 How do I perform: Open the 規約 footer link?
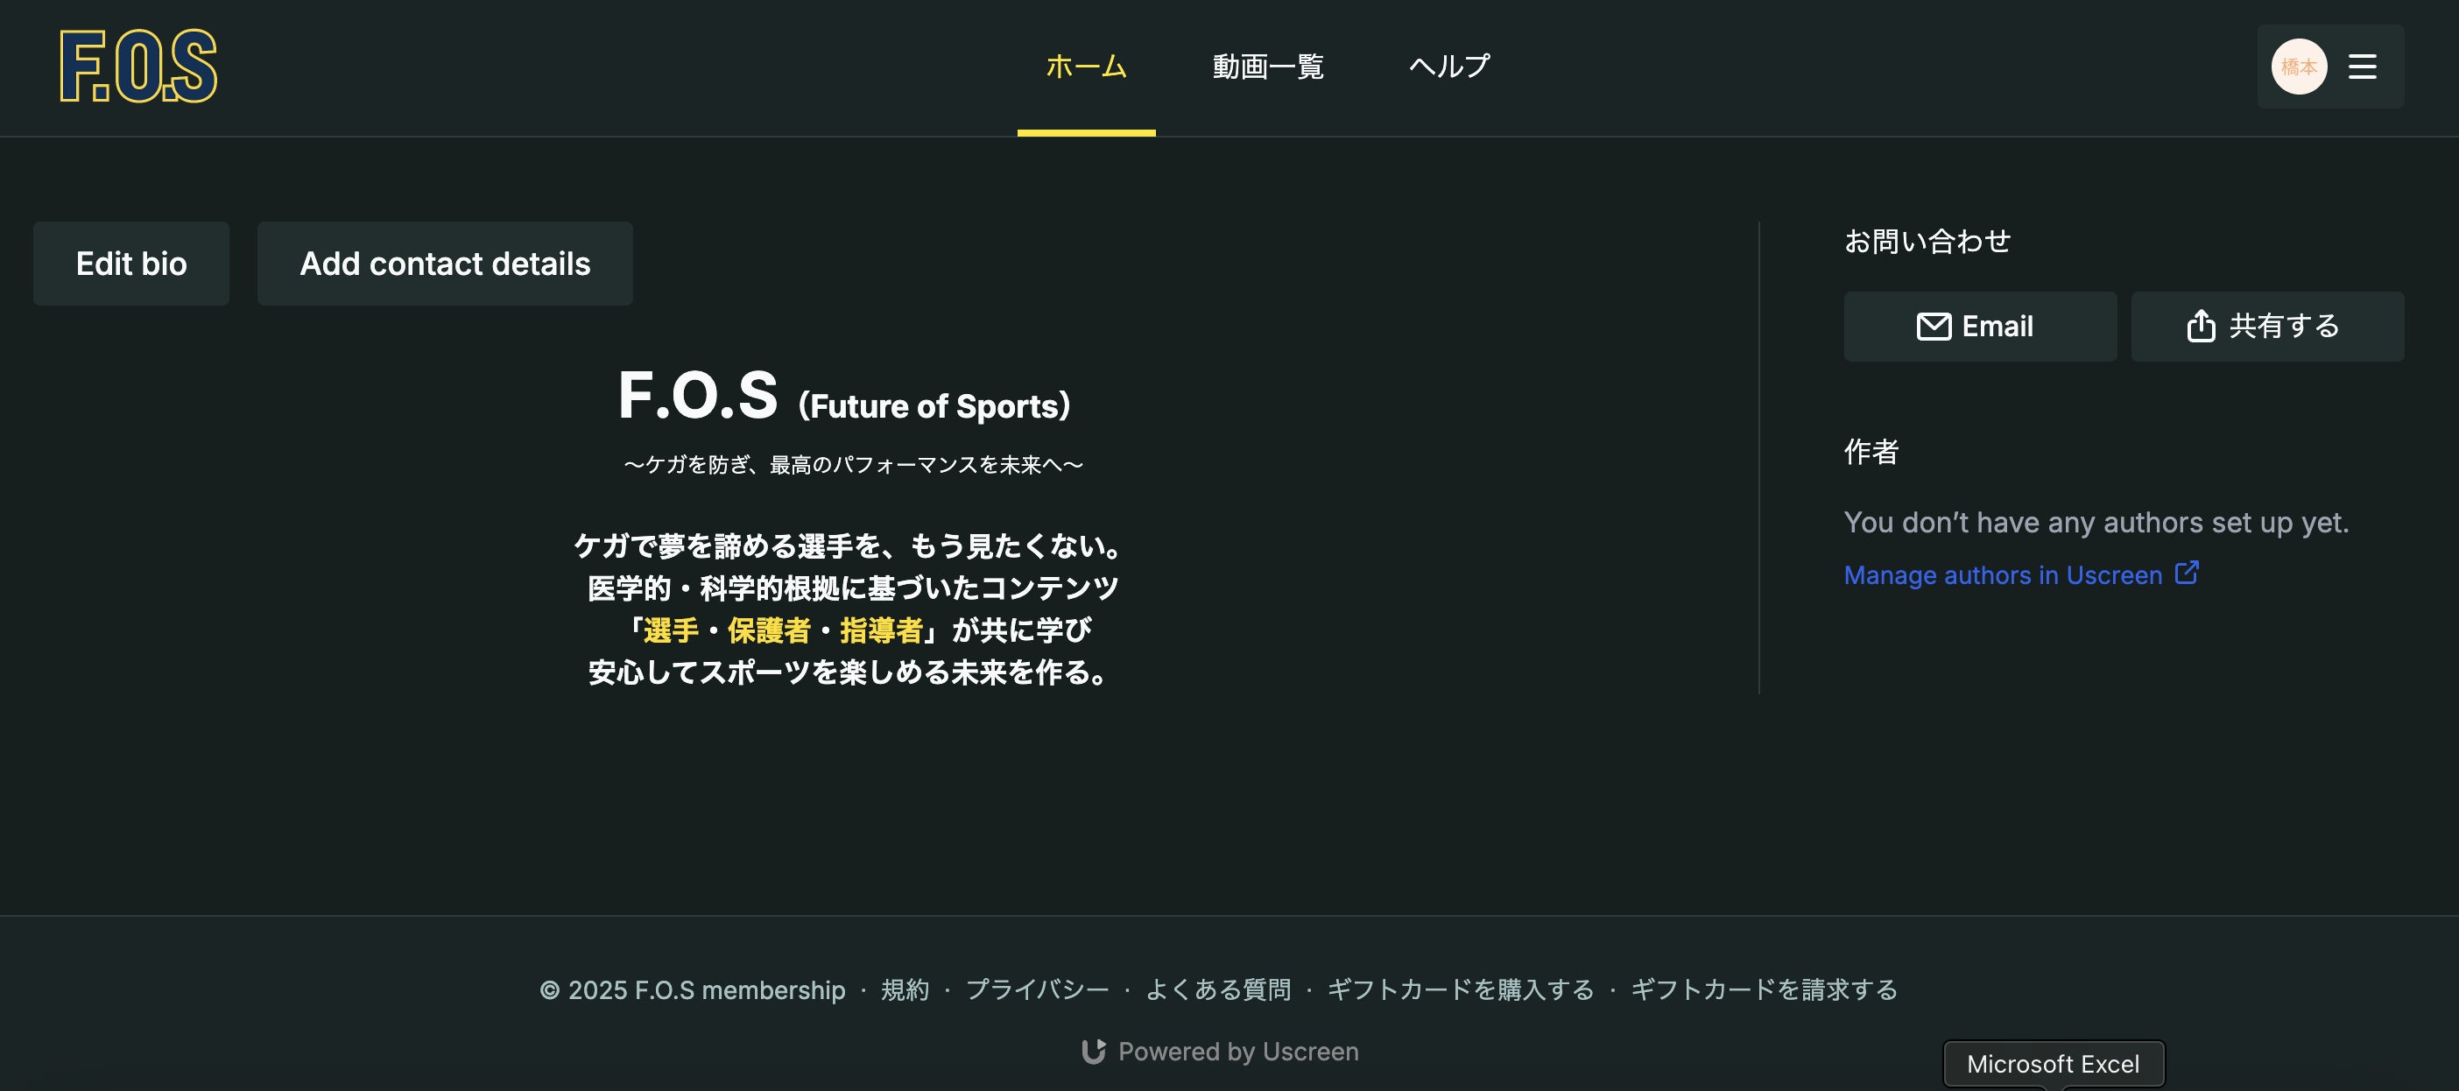tap(904, 989)
